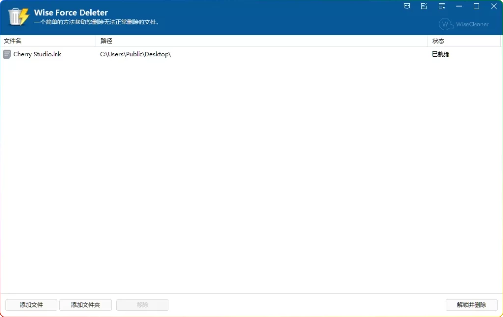This screenshot has width=503, height=317.
Task: Click the file icon beside Cherry Studio.lnk
Action: point(7,54)
